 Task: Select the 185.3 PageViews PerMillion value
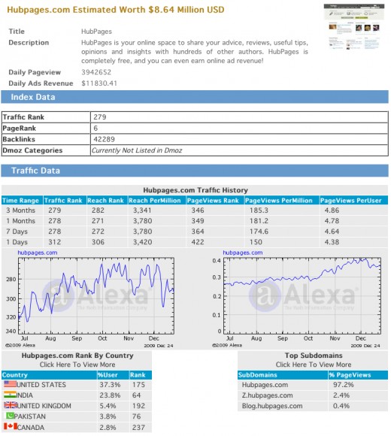pyautogui.click(x=259, y=210)
